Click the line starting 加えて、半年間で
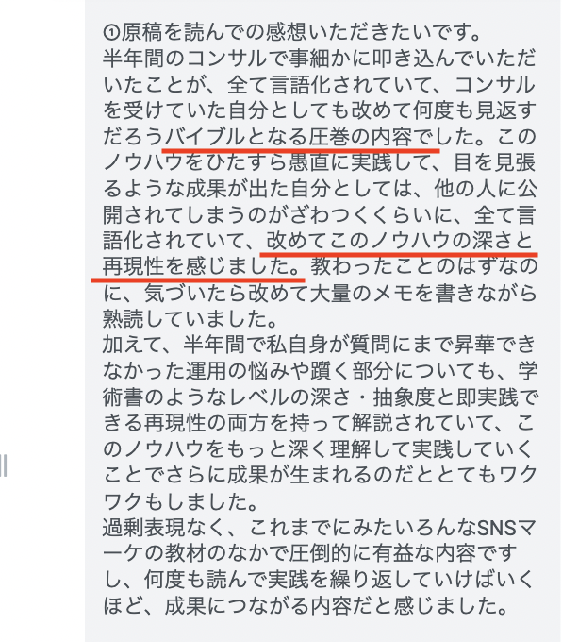This screenshot has width=562, height=642. pyautogui.click(x=320, y=345)
